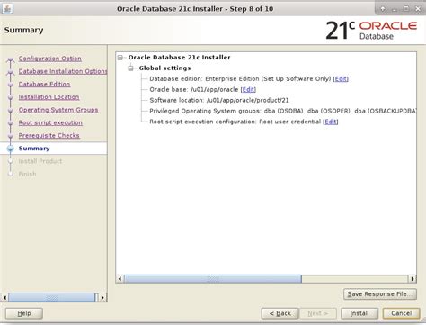Click step list scrollbar right arrow
The image size is (426, 325).
pyautogui.click(x=102, y=298)
